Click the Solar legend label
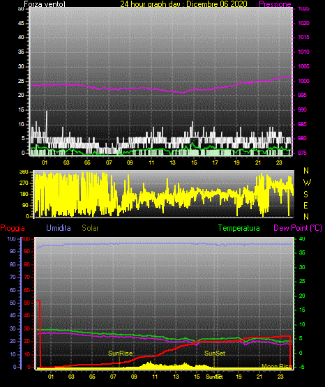 click(x=90, y=228)
